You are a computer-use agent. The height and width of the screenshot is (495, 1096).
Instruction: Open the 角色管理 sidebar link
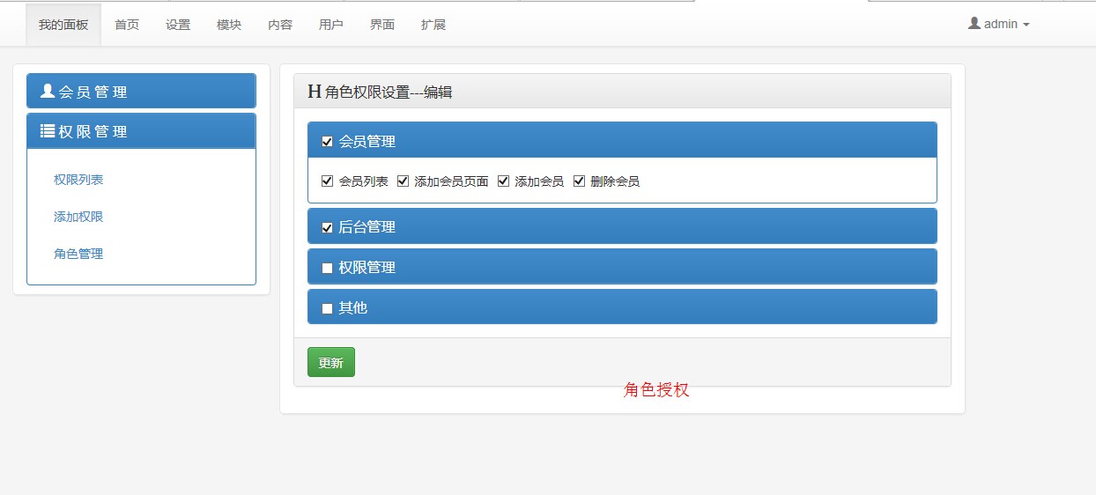[78, 254]
